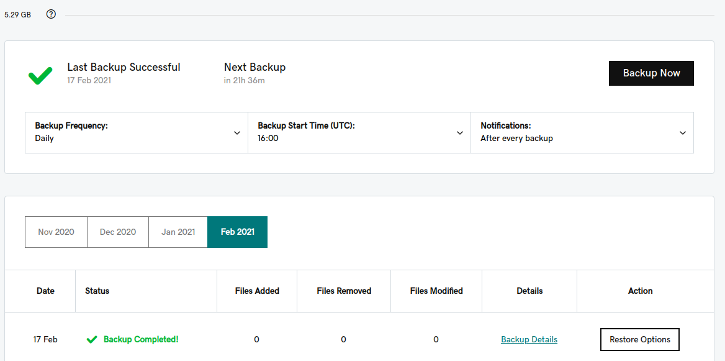Click the Last Backup Successful heading

(x=124, y=67)
